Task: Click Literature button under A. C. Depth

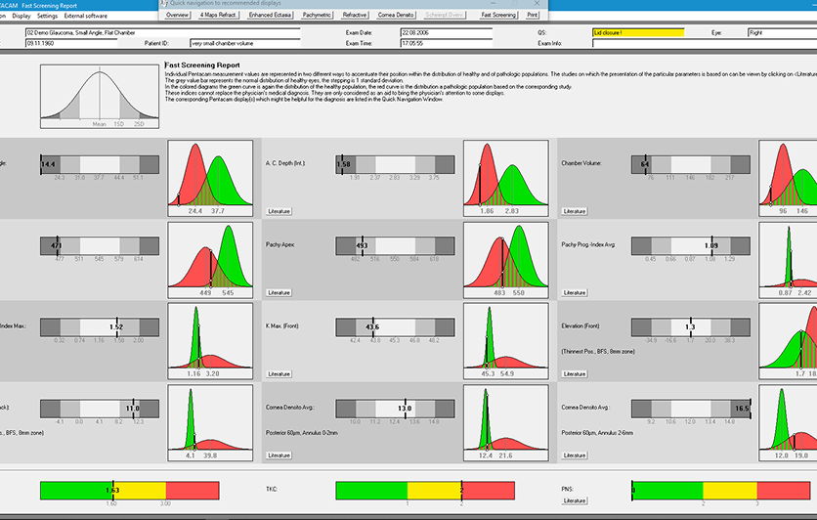Action: [x=279, y=211]
